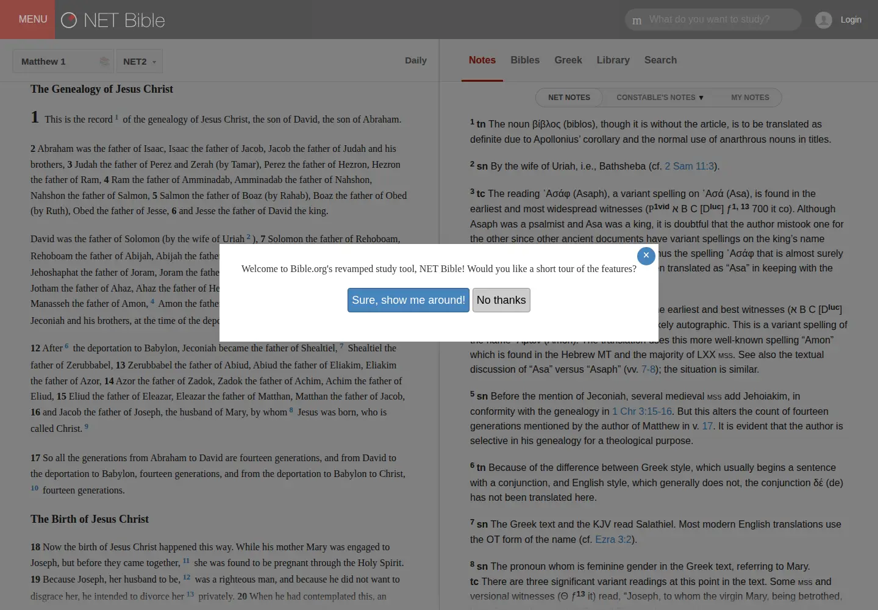Image resolution: width=878 pixels, height=610 pixels.
Task: Click footnote marker 1 after 'the record'
Action: pyautogui.click(x=116, y=117)
